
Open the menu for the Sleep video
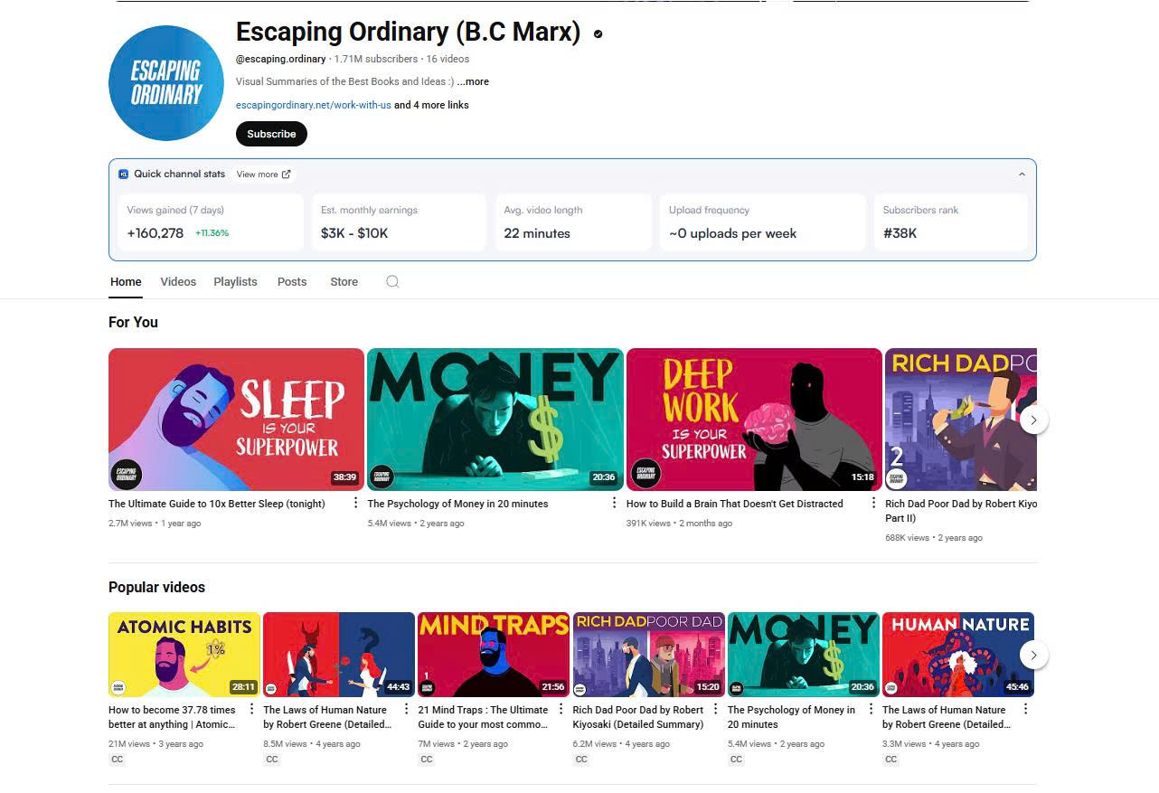(355, 503)
